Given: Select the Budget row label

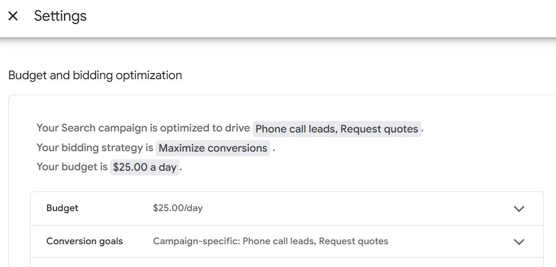Looking at the screenshot, I should pyautogui.click(x=62, y=208).
